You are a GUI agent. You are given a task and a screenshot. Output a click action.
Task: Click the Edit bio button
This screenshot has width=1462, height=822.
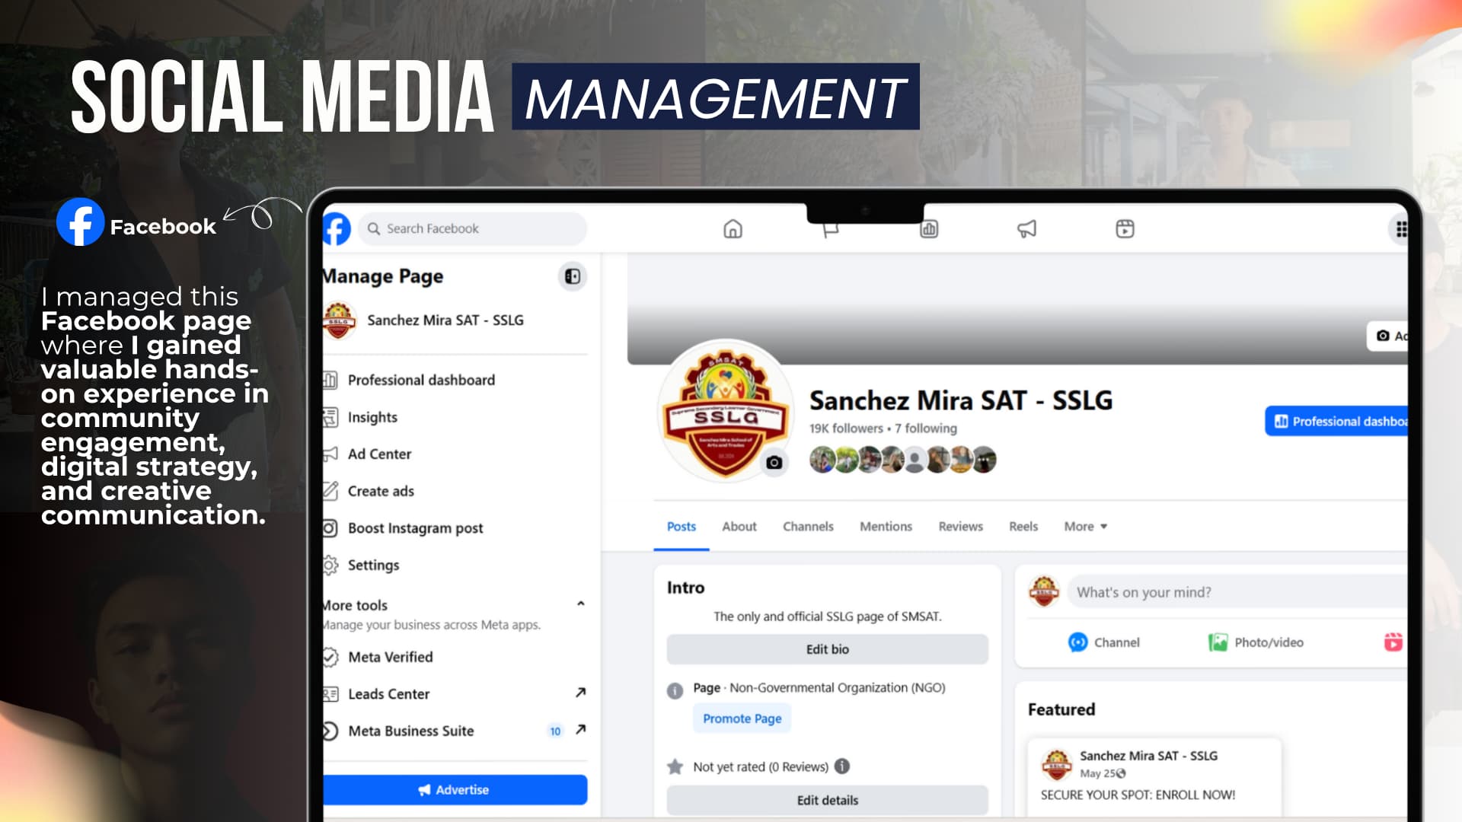tap(827, 649)
